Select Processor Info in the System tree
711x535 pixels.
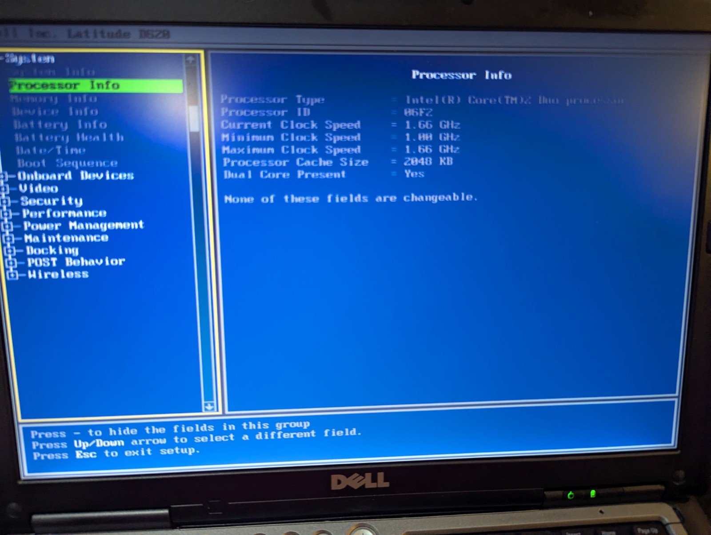[96, 85]
